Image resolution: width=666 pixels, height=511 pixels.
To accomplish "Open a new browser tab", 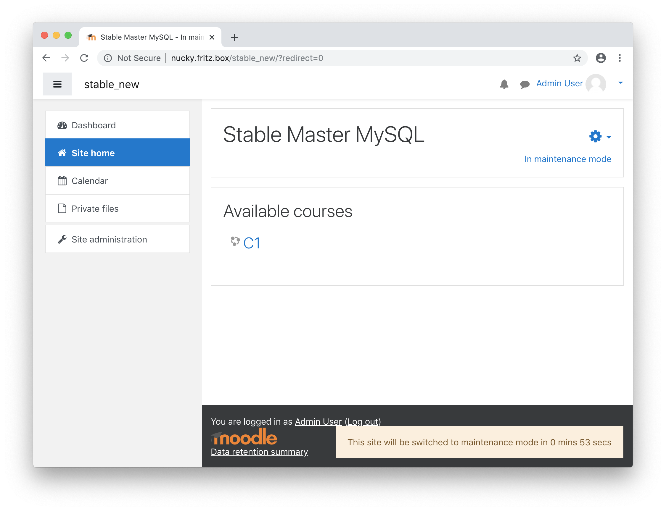I will [x=234, y=37].
